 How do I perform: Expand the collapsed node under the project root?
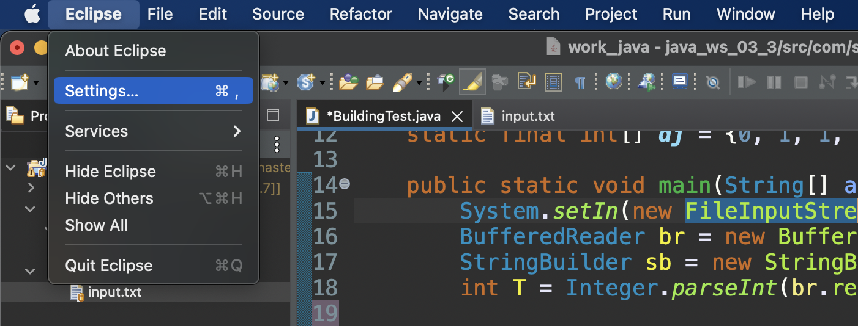[31, 188]
